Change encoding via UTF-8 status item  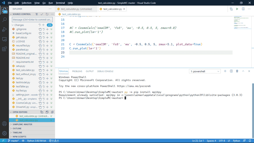click(x=222, y=141)
